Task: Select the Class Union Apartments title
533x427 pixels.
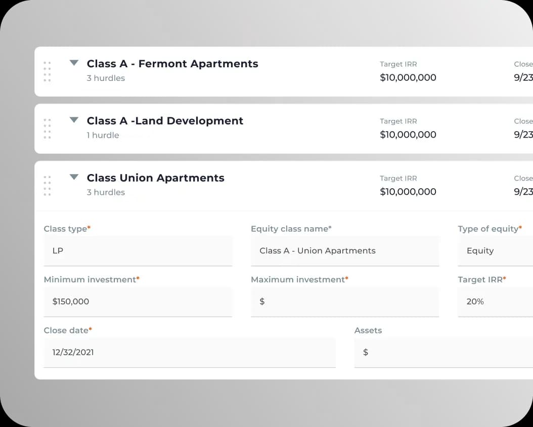Action: tap(155, 178)
